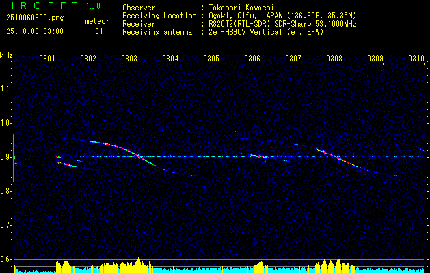430x273 pixels.
Task: Click the meteor echo crossing near 0303
Action: click(138, 156)
